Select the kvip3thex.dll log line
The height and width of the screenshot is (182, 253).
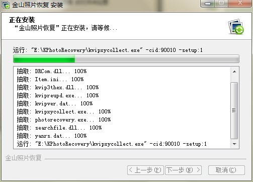58,87
